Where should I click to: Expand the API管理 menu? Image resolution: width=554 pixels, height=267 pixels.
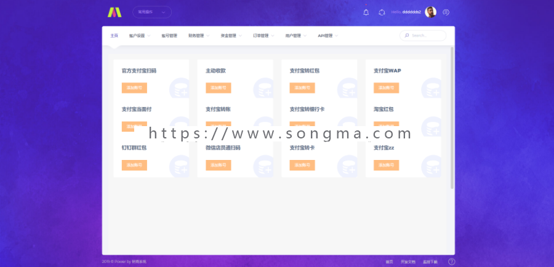328,36
